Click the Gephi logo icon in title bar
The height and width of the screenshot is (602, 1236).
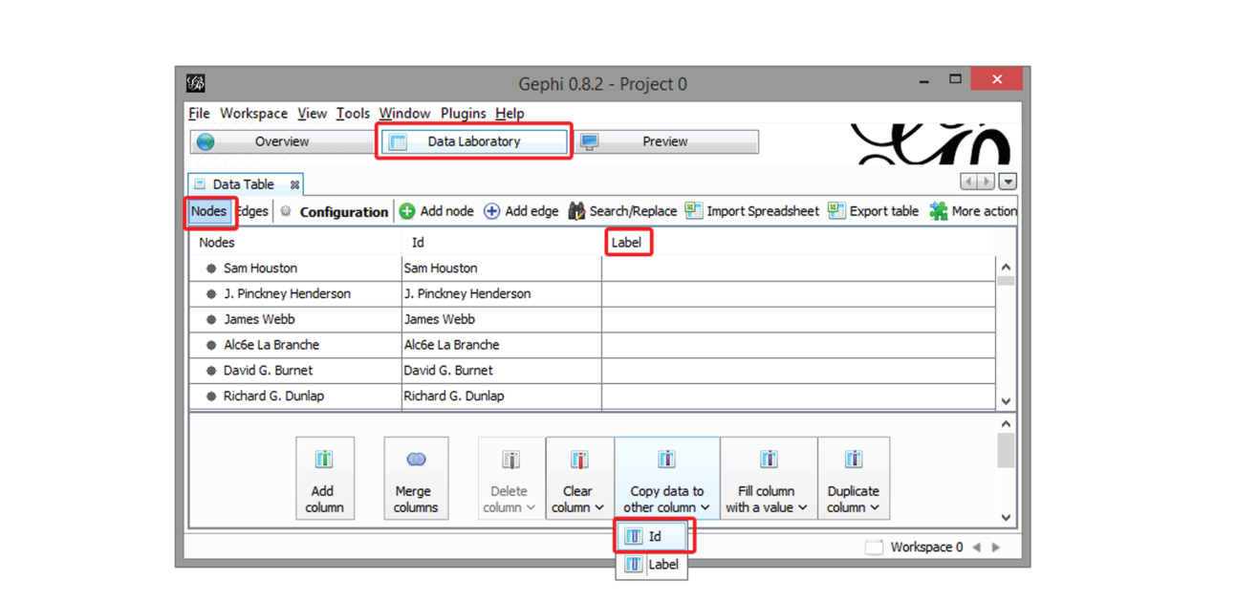(195, 83)
